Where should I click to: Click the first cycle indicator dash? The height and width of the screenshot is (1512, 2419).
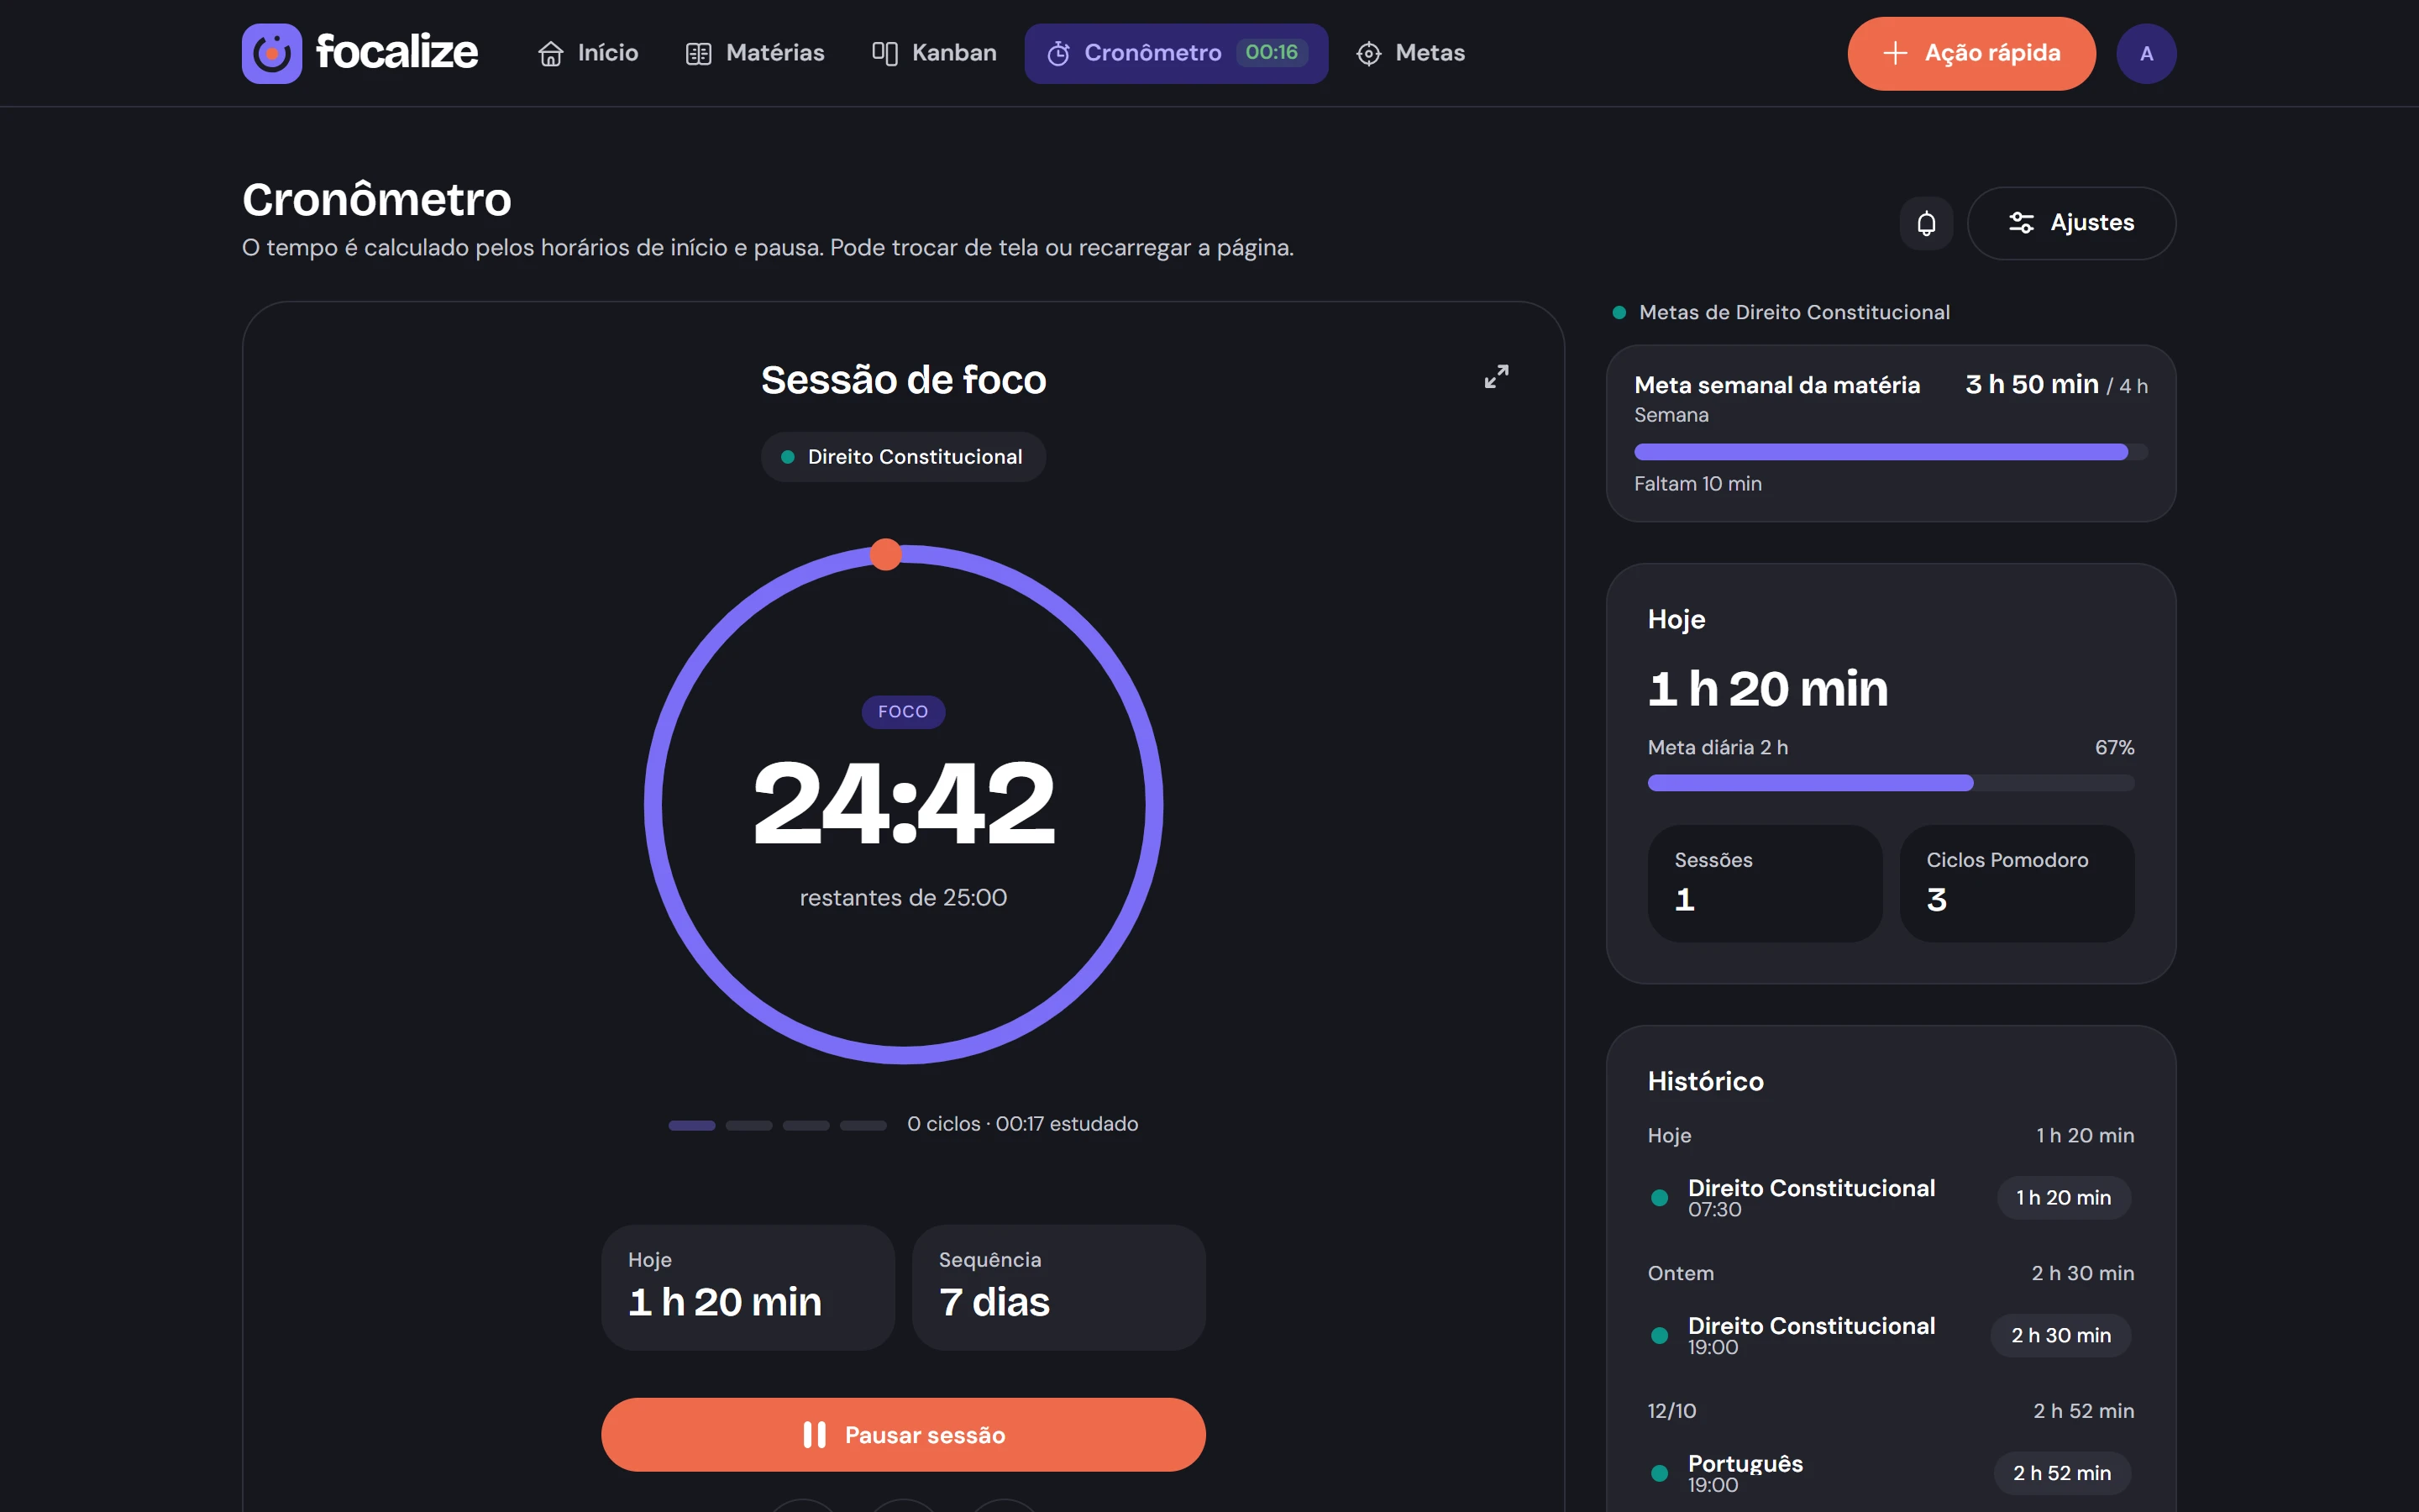click(692, 1125)
